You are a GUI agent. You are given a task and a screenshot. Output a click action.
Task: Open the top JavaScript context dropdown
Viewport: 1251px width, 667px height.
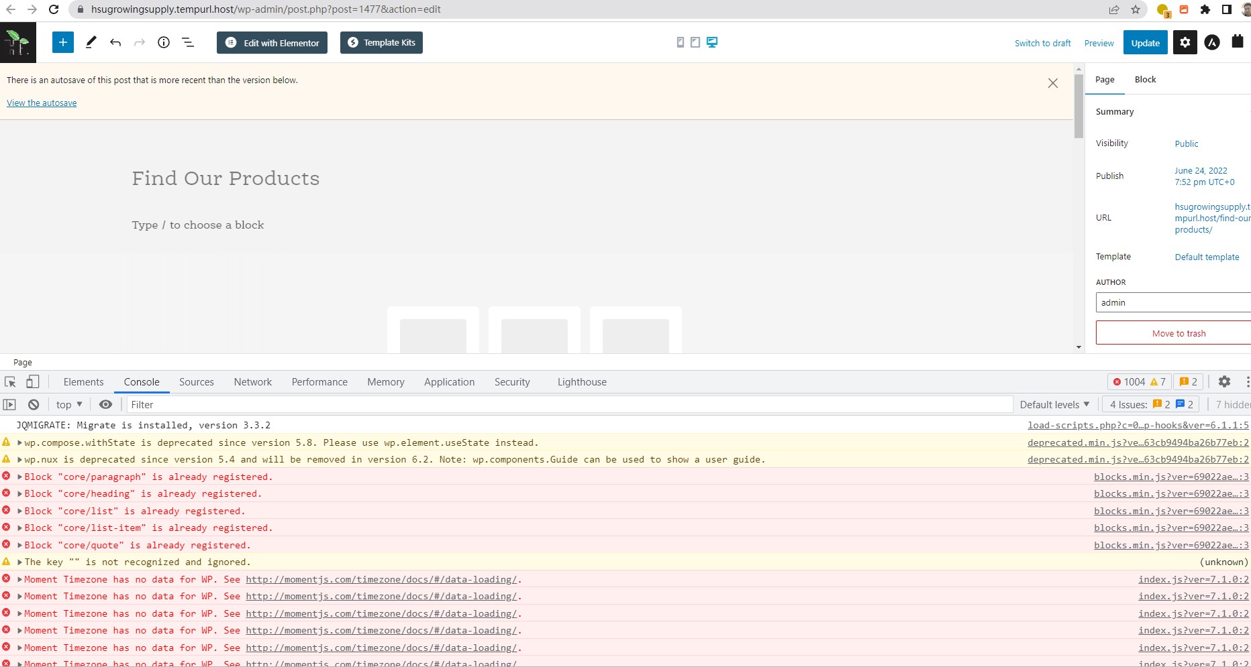(69, 404)
